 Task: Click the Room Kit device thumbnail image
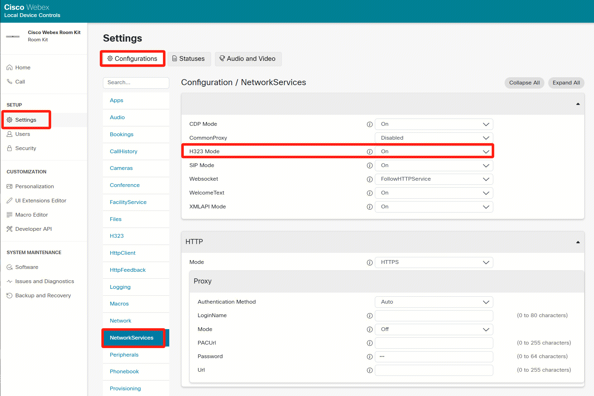(x=13, y=36)
